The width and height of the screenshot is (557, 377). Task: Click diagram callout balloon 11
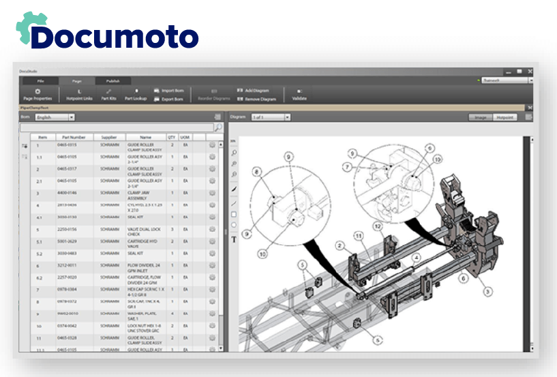359,236
